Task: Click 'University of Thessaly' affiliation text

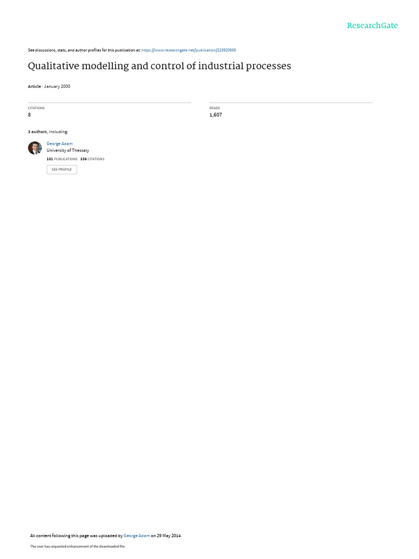Action: point(68,151)
